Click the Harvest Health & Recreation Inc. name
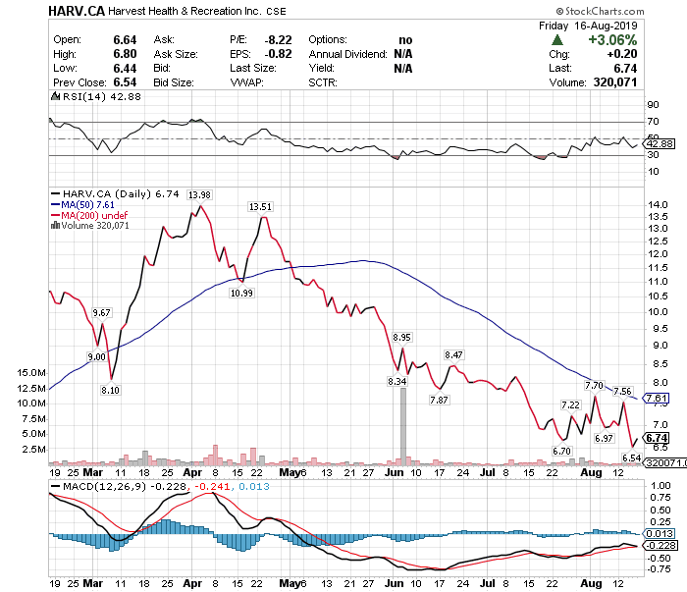The height and width of the screenshot is (592, 687). (185, 11)
